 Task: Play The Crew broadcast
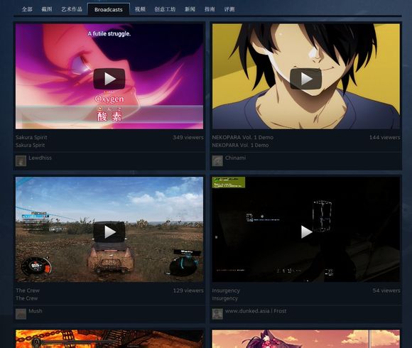click(109, 232)
